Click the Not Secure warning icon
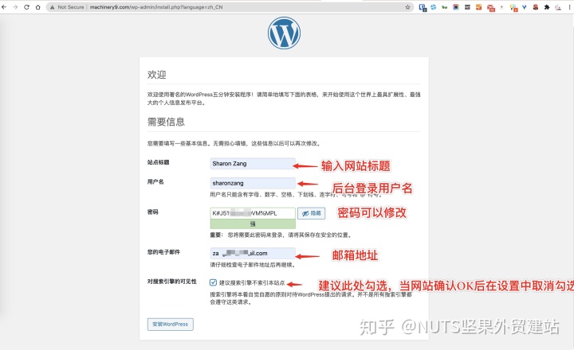This screenshot has height=350, width=574. (x=53, y=7)
